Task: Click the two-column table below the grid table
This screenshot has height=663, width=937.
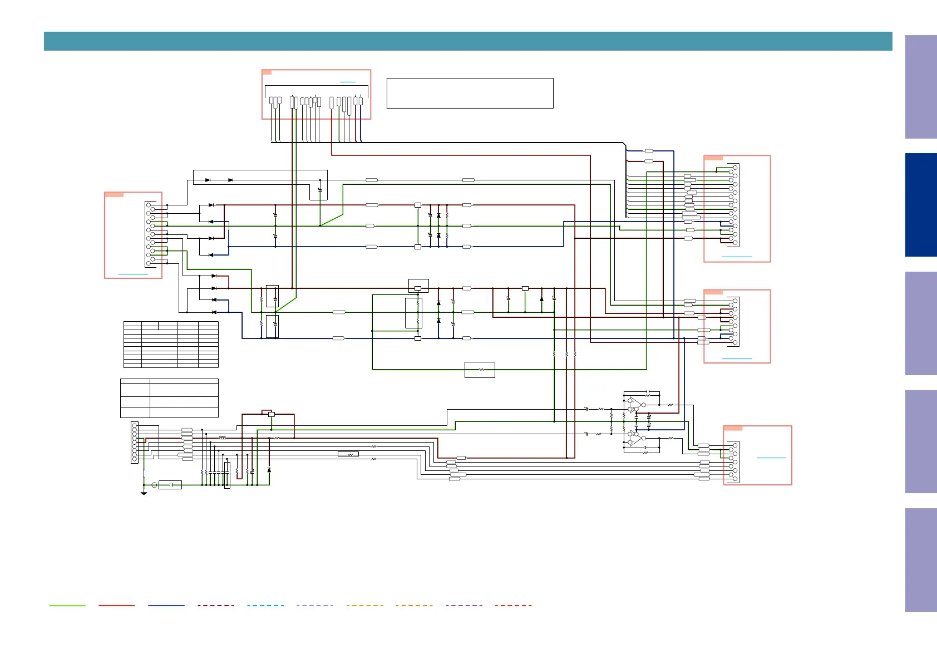Action: coord(169,398)
